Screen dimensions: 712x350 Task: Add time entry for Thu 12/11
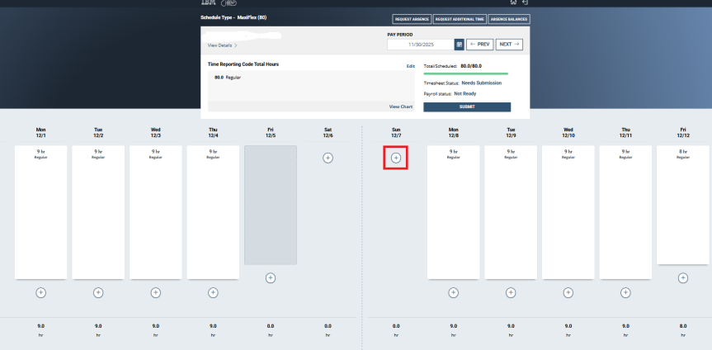pyautogui.click(x=625, y=293)
